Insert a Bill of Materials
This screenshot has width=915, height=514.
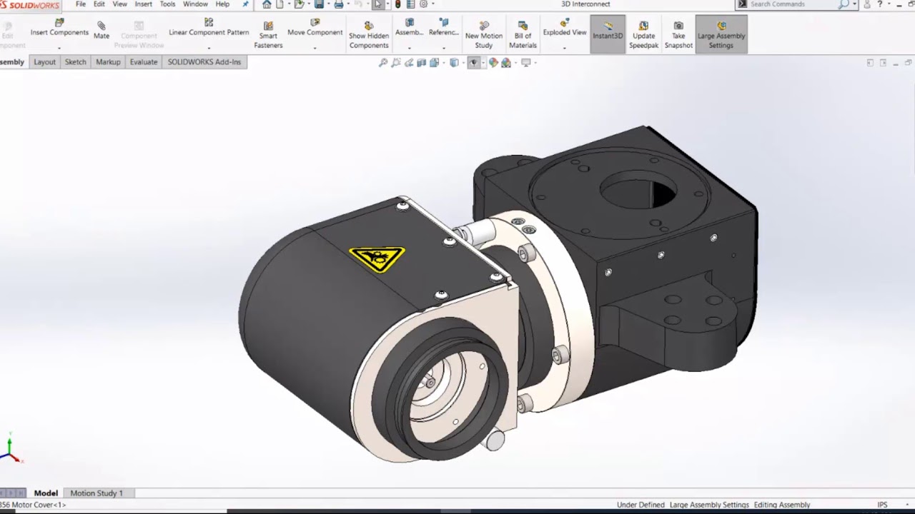(523, 35)
